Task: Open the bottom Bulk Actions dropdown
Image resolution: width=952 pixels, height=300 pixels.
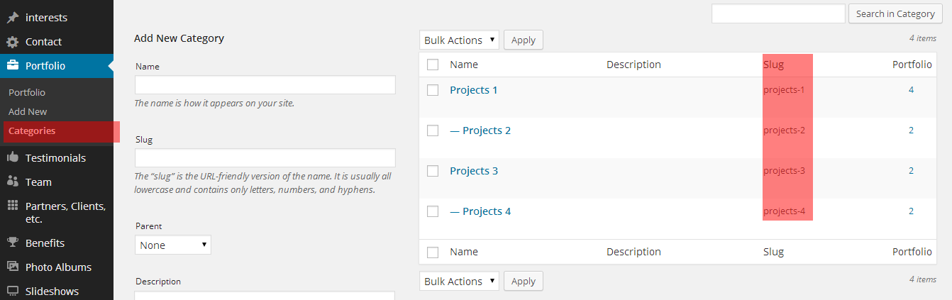Action: 459,282
